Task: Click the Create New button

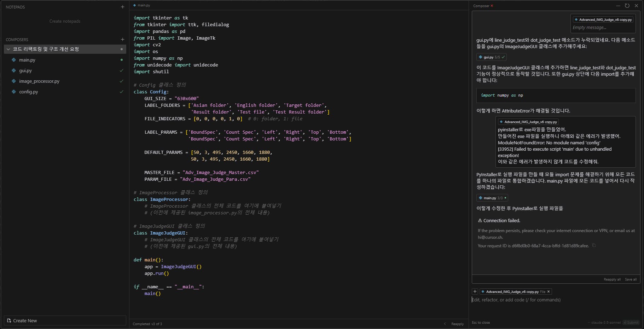Action: click(x=65, y=321)
